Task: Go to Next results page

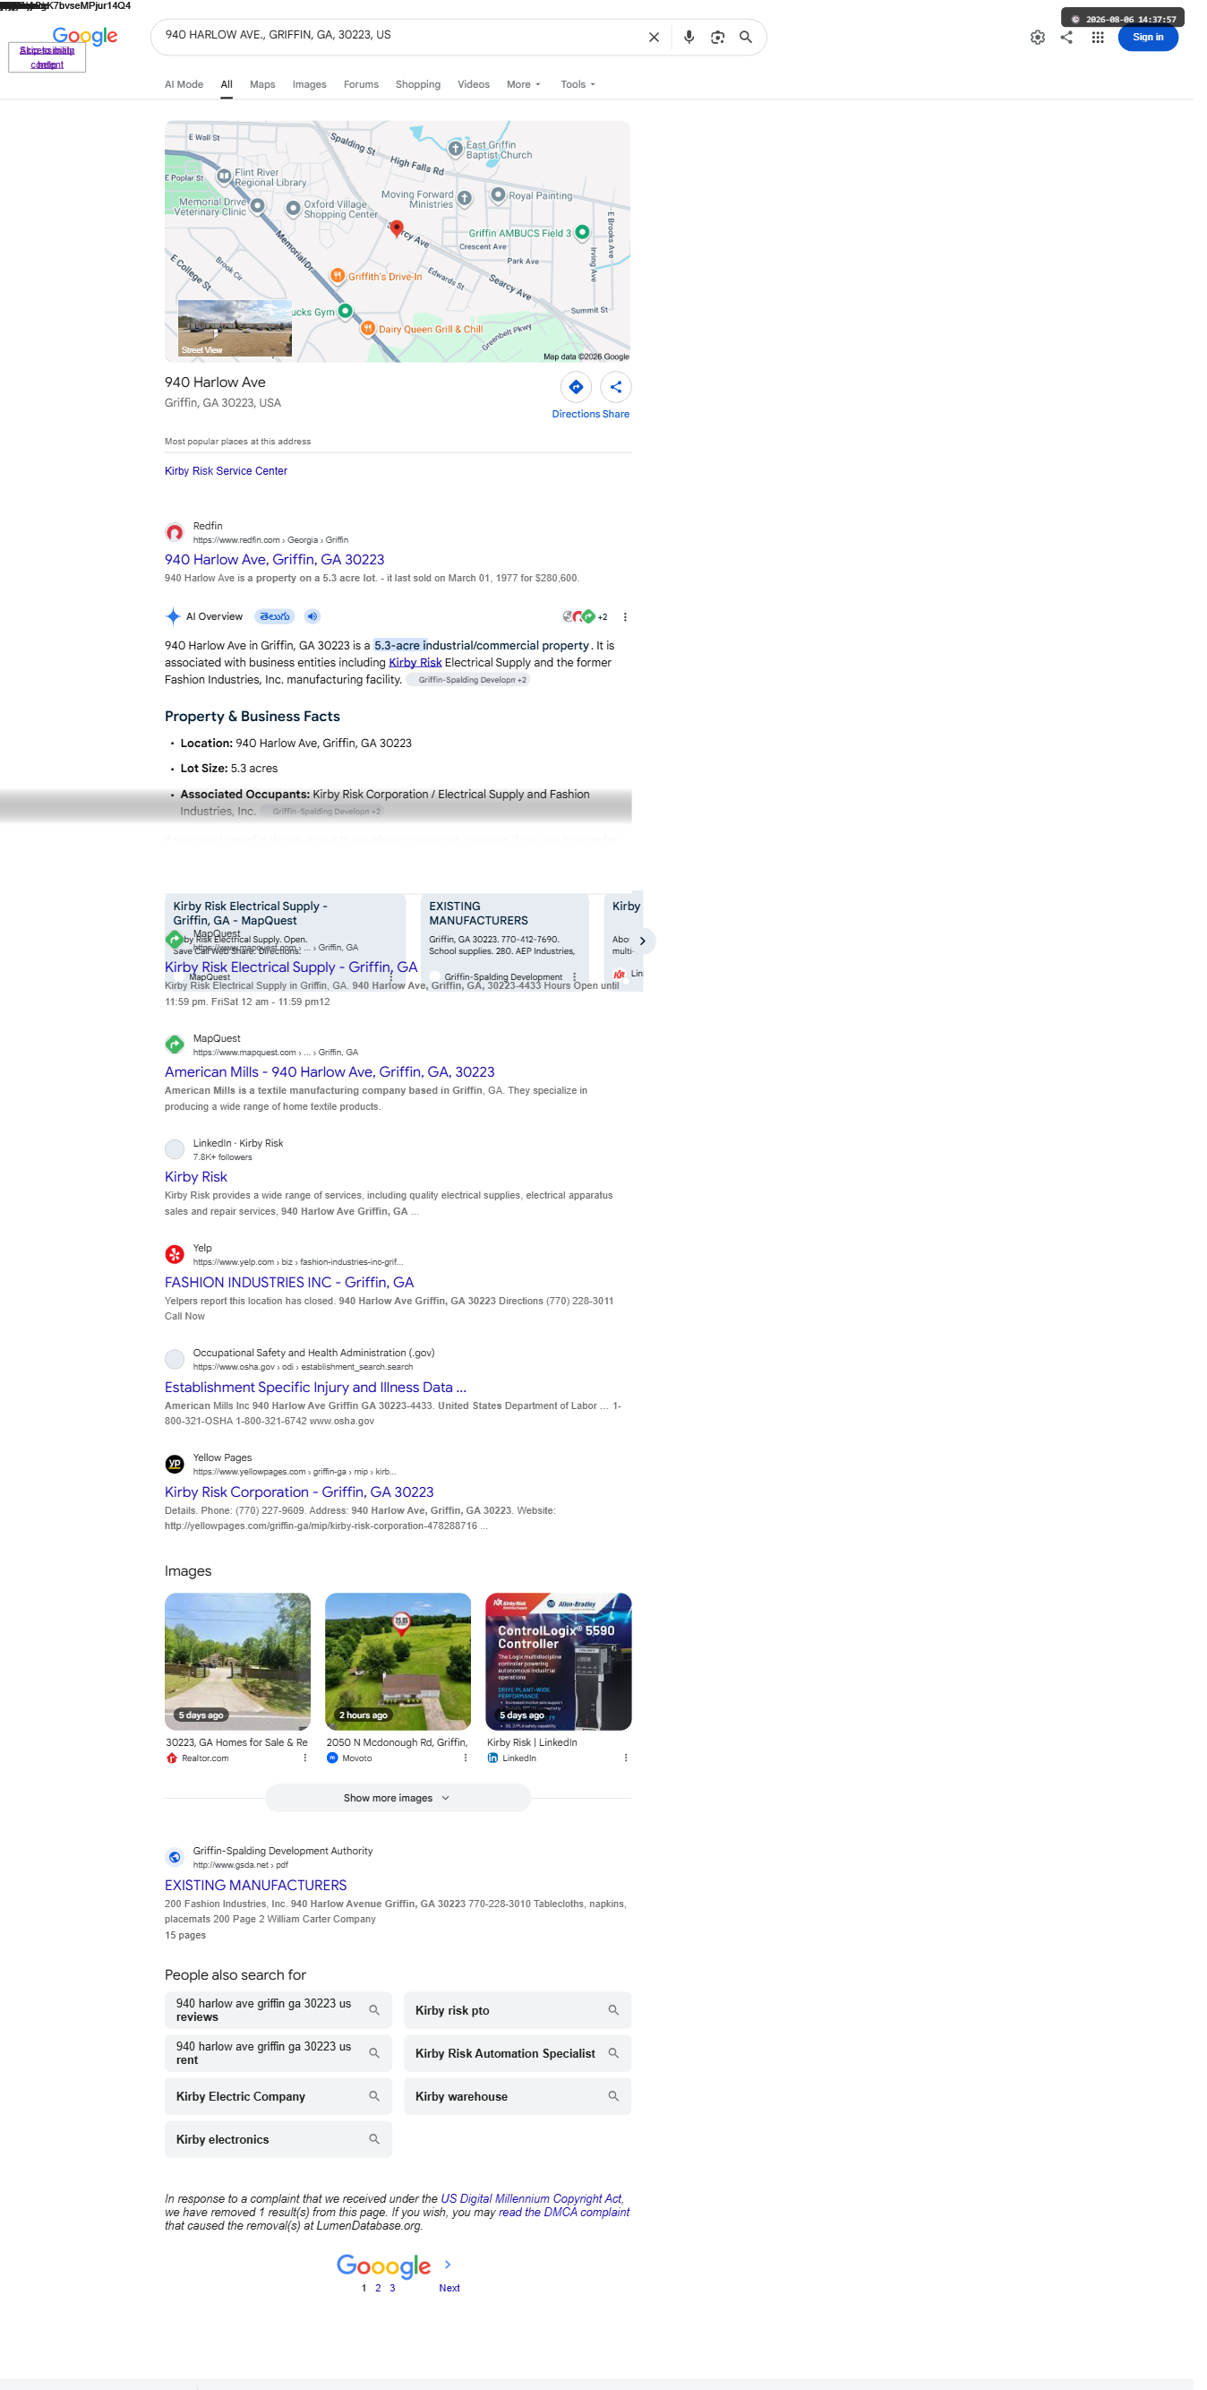Action: [449, 2287]
